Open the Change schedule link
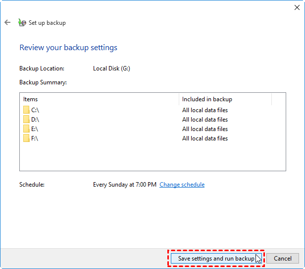 182,185
